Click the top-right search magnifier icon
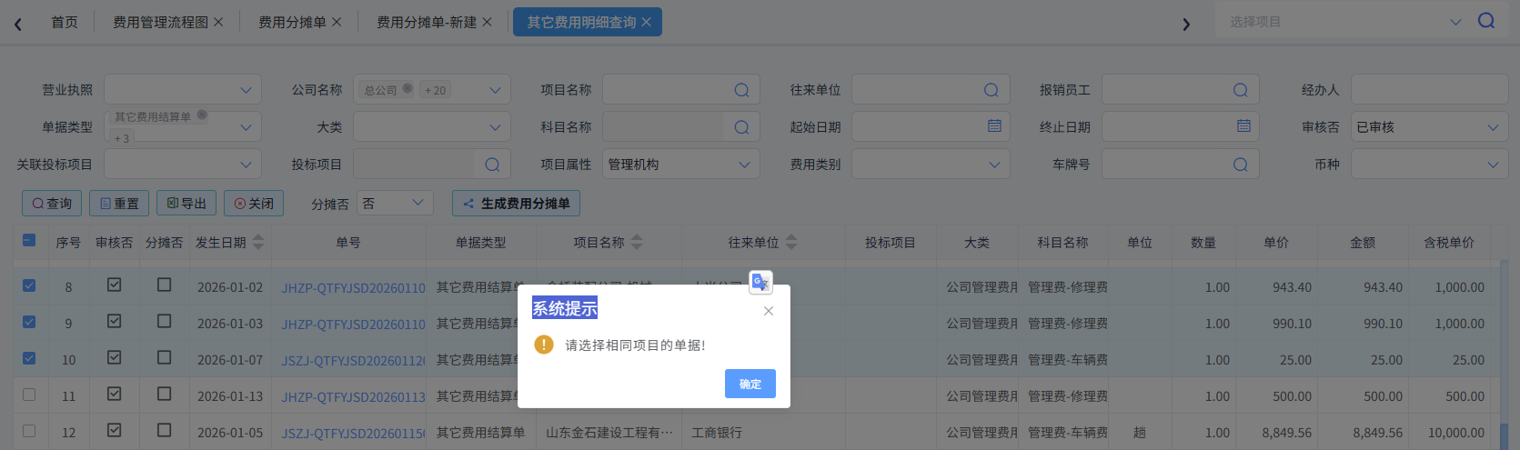Screen dimensions: 1520x450 click(x=1486, y=21)
